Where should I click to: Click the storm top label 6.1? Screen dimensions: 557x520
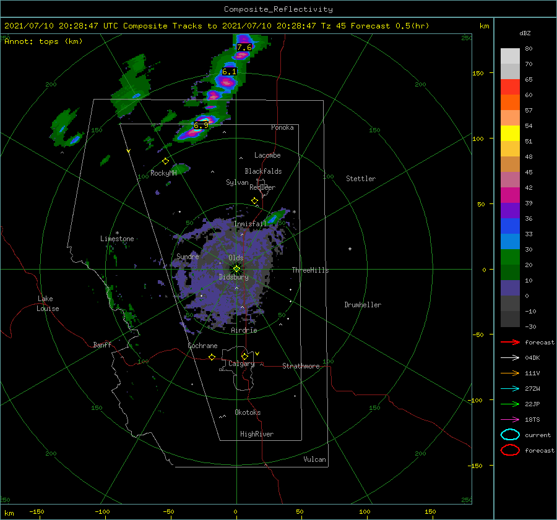229,72
